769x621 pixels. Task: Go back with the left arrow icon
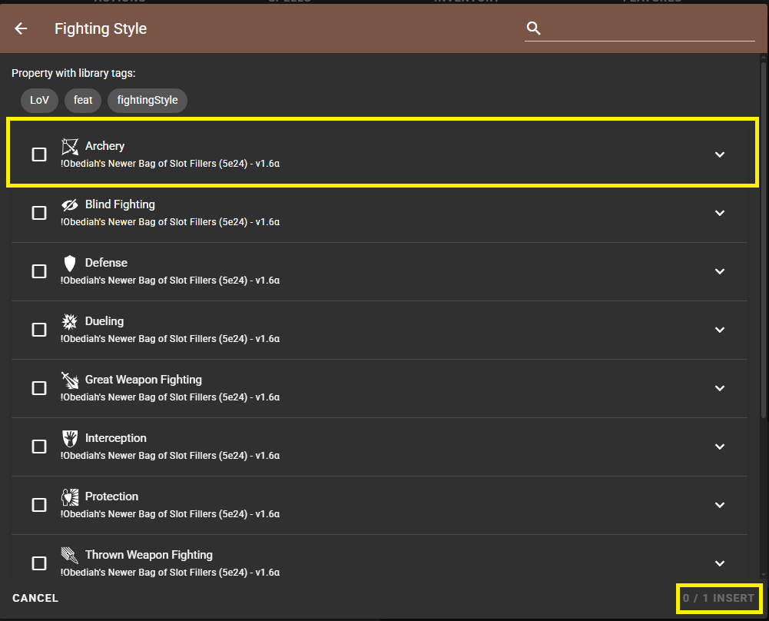coord(21,28)
